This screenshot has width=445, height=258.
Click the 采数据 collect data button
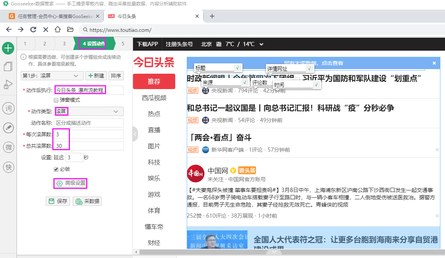click(87, 201)
